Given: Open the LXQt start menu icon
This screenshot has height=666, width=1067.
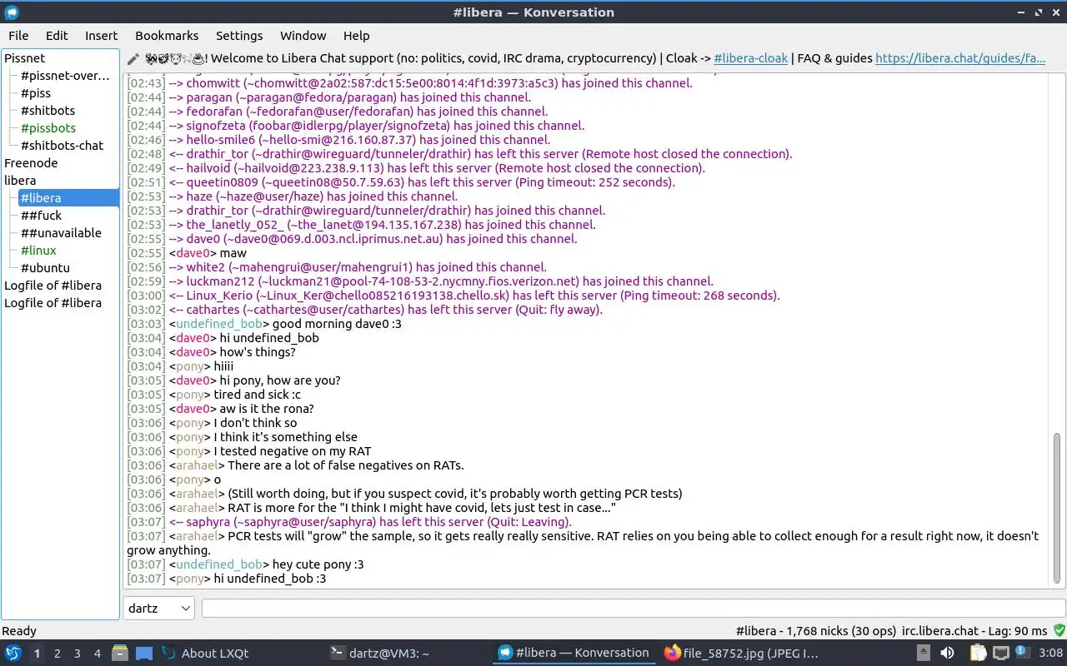Looking at the screenshot, I should pyautogui.click(x=13, y=654).
